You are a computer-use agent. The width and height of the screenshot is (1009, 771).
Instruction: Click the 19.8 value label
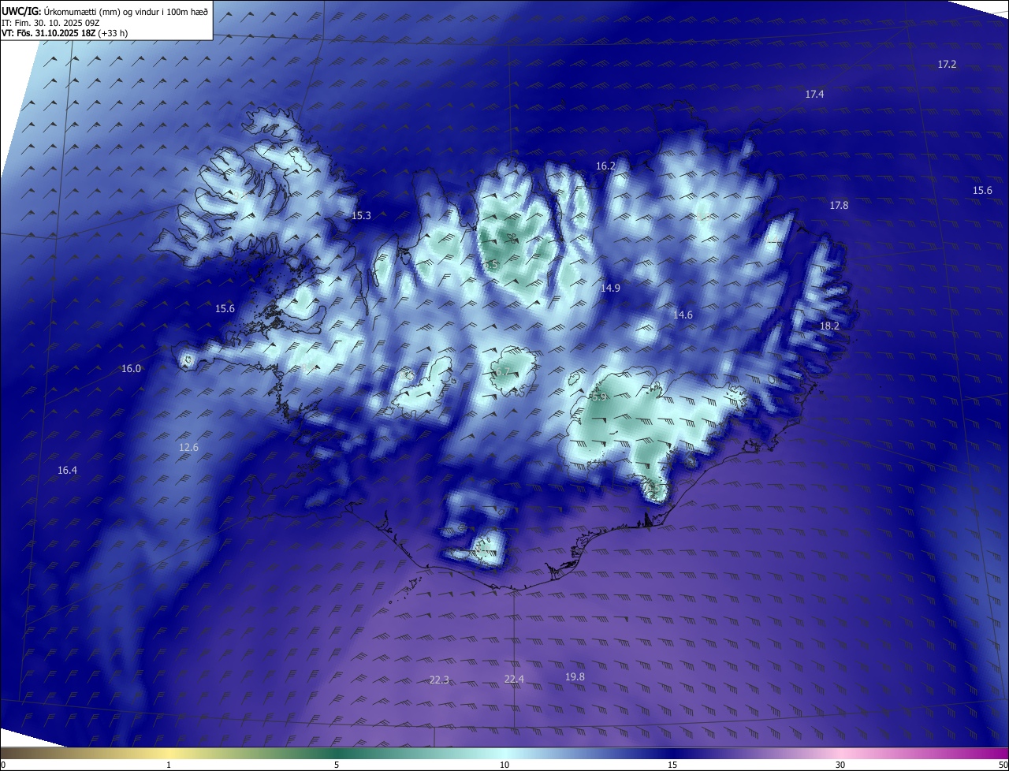[575, 676]
